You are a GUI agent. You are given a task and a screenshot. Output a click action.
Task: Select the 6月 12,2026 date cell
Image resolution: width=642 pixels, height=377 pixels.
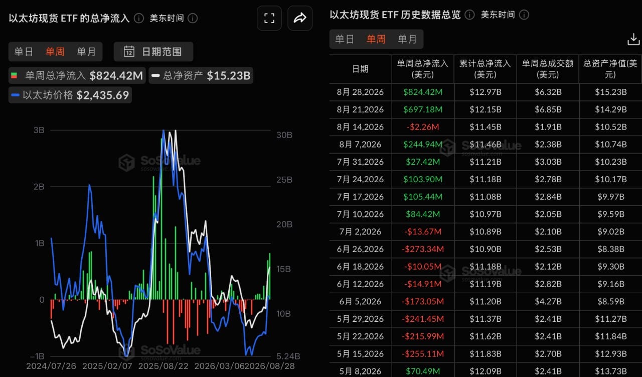360,284
